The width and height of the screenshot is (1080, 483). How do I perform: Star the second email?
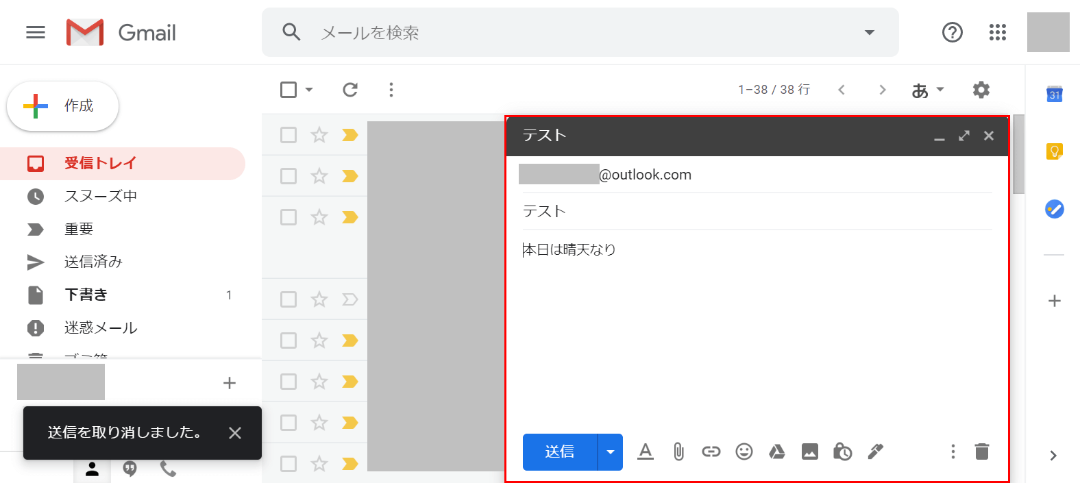tap(319, 176)
